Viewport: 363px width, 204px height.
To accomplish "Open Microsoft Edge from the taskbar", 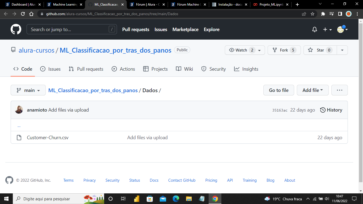I will click(x=176, y=199).
